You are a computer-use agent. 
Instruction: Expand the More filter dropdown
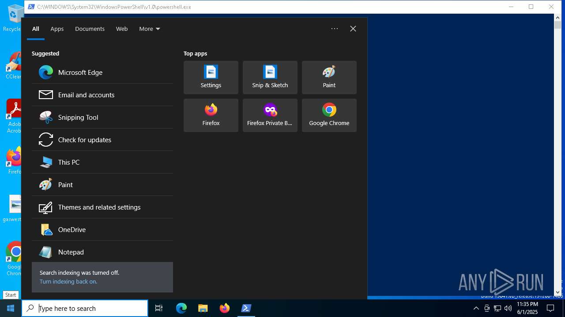click(x=150, y=29)
